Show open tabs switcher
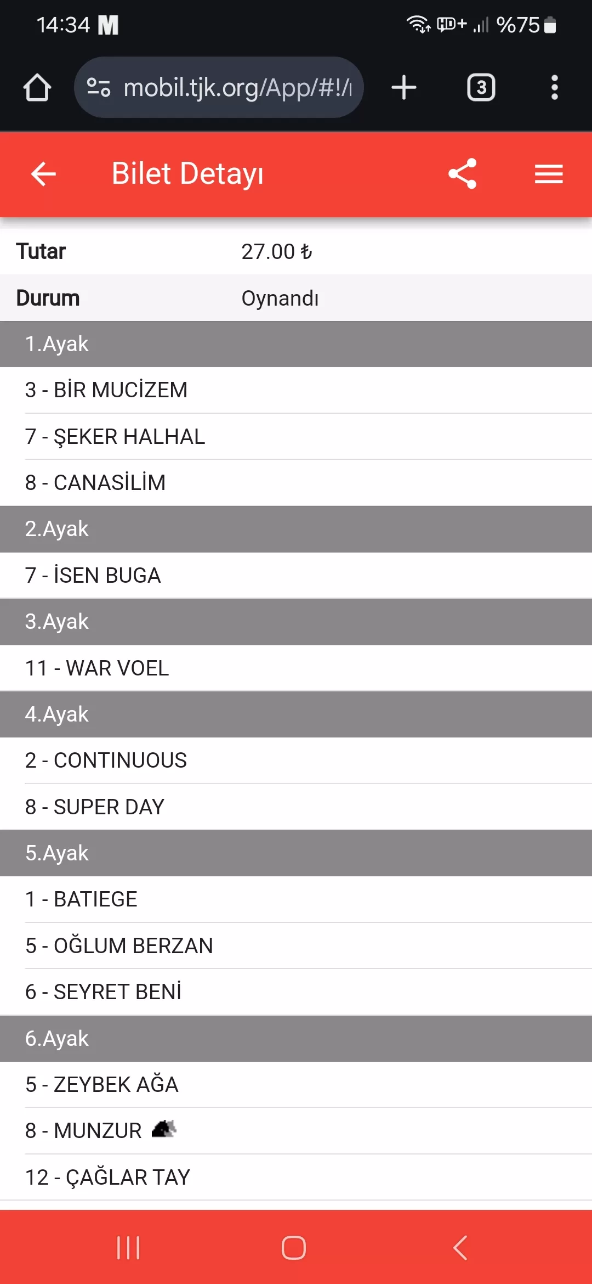The width and height of the screenshot is (592, 1284). [x=481, y=88]
